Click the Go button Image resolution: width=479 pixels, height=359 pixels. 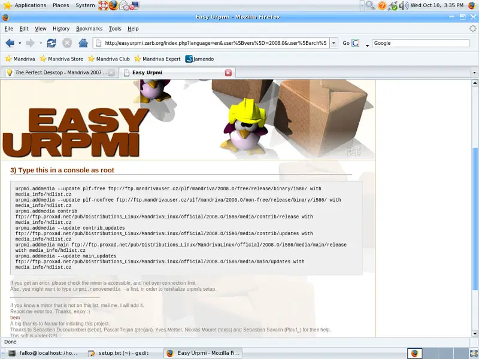click(346, 43)
